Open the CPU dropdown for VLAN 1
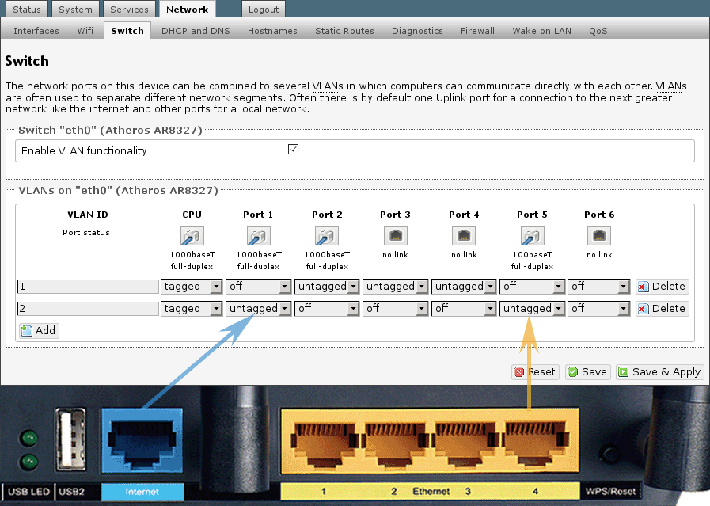Screen dimensions: 710x506 point(192,287)
